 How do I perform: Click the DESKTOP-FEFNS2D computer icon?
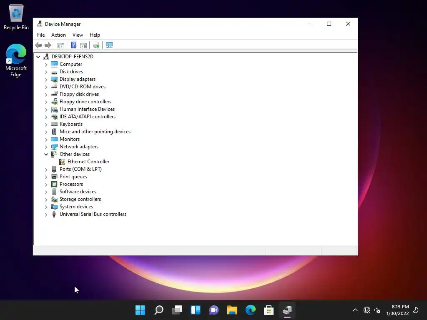[46, 57]
